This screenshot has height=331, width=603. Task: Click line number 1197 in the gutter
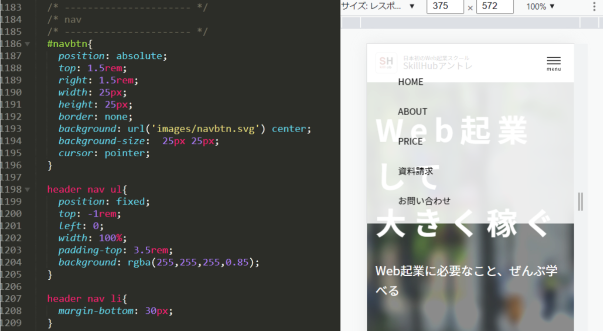pyautogui.click(x=11, y=177)
